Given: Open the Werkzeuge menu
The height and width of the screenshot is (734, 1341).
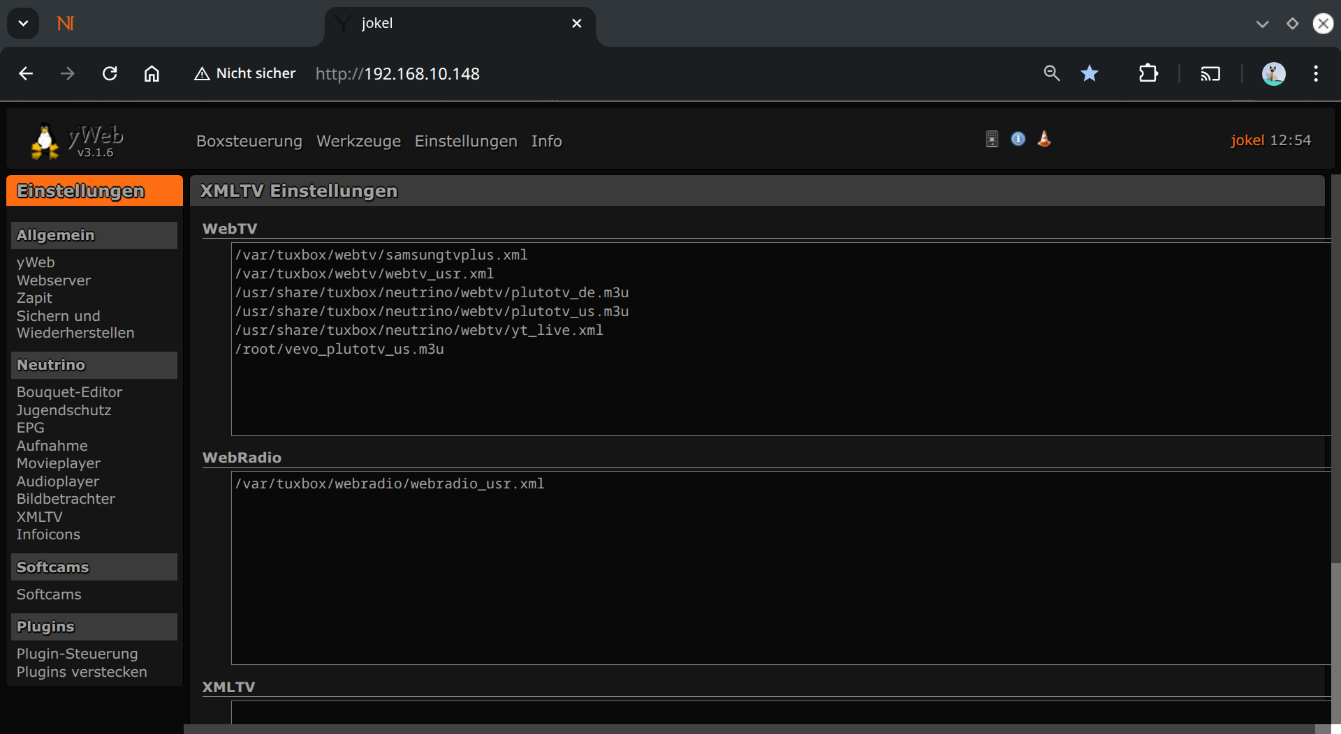Looking at the screenshot, I should point(358,142).
